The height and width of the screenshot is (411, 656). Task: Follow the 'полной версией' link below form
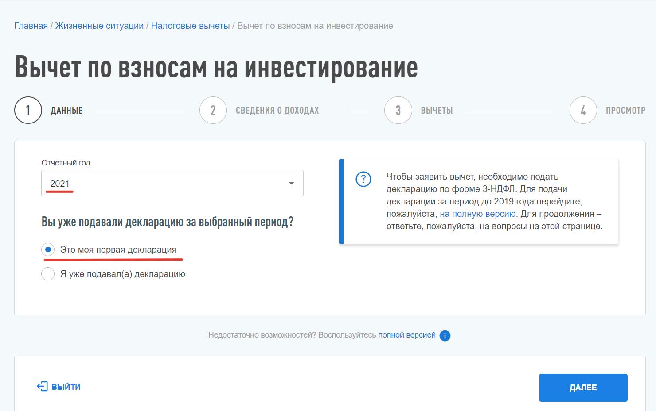tap(406, 335)
